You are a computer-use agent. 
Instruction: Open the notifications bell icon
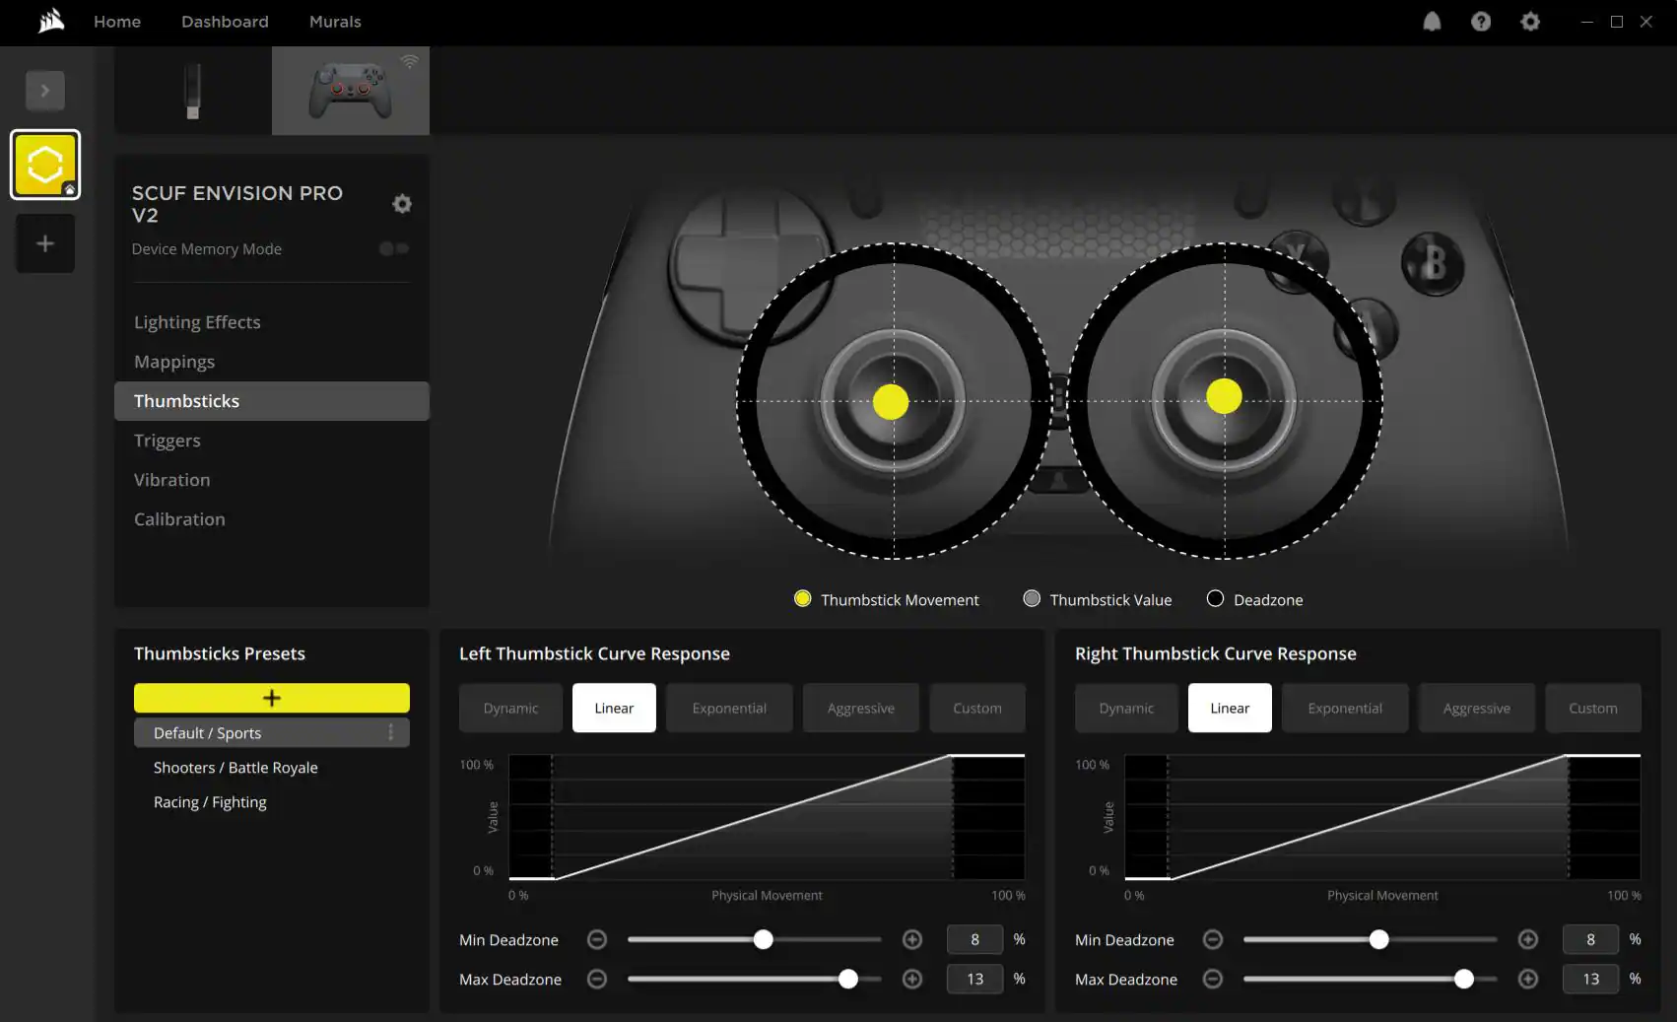[1432, 22]
